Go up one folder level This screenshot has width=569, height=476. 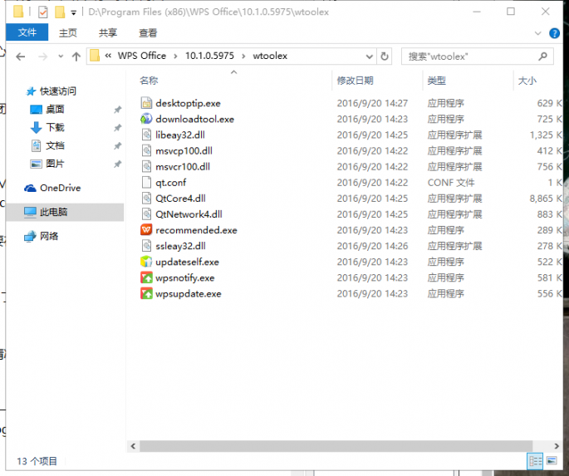pos(76,56)
